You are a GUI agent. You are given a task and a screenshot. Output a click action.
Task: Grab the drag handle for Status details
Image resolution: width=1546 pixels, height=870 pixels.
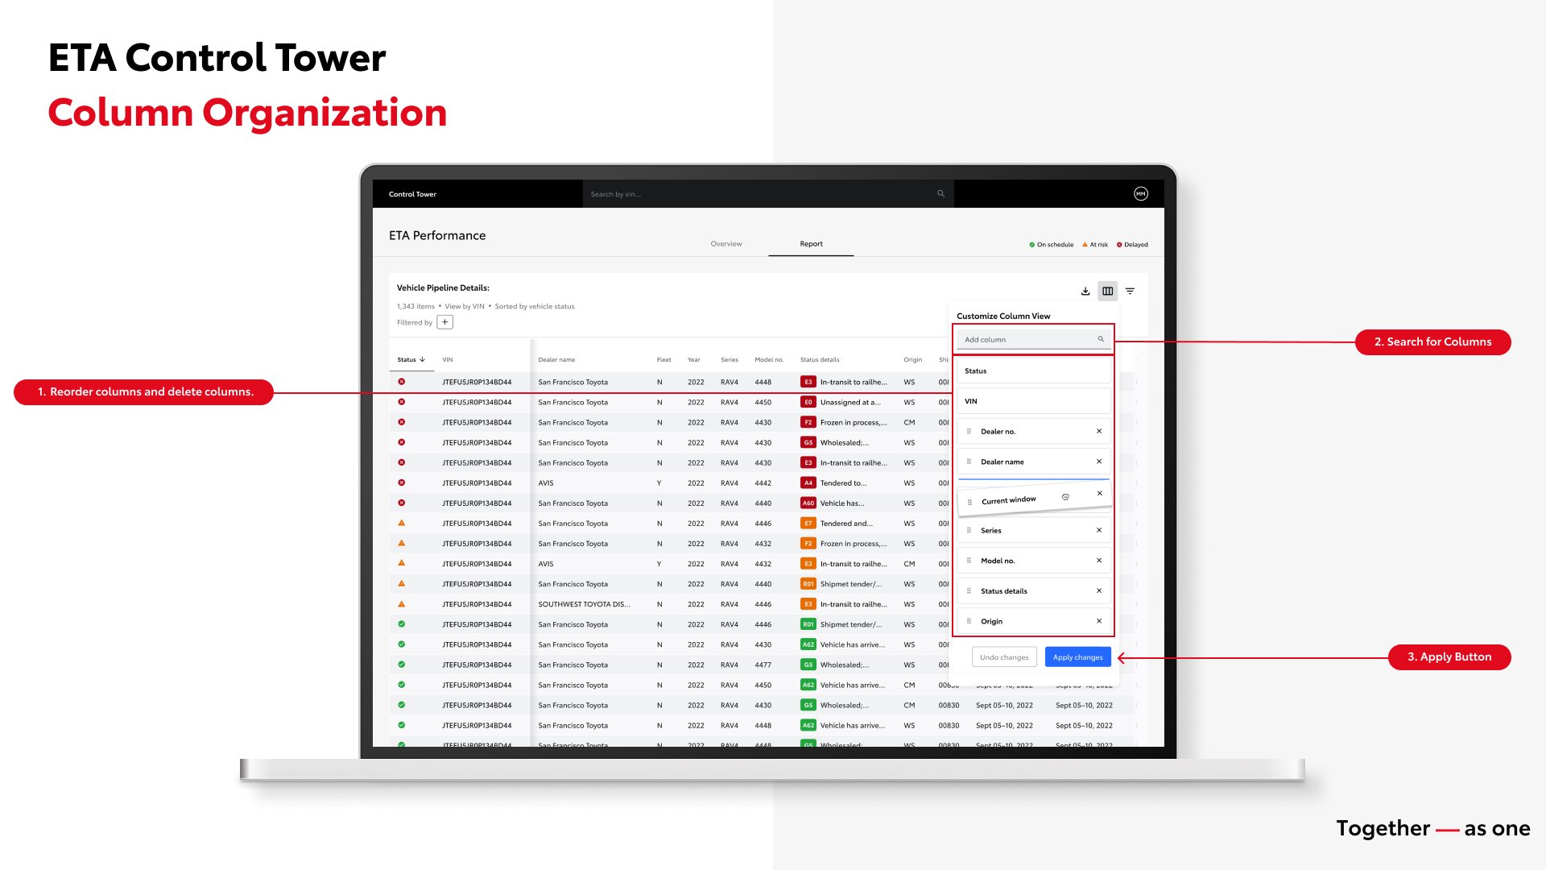969,591
